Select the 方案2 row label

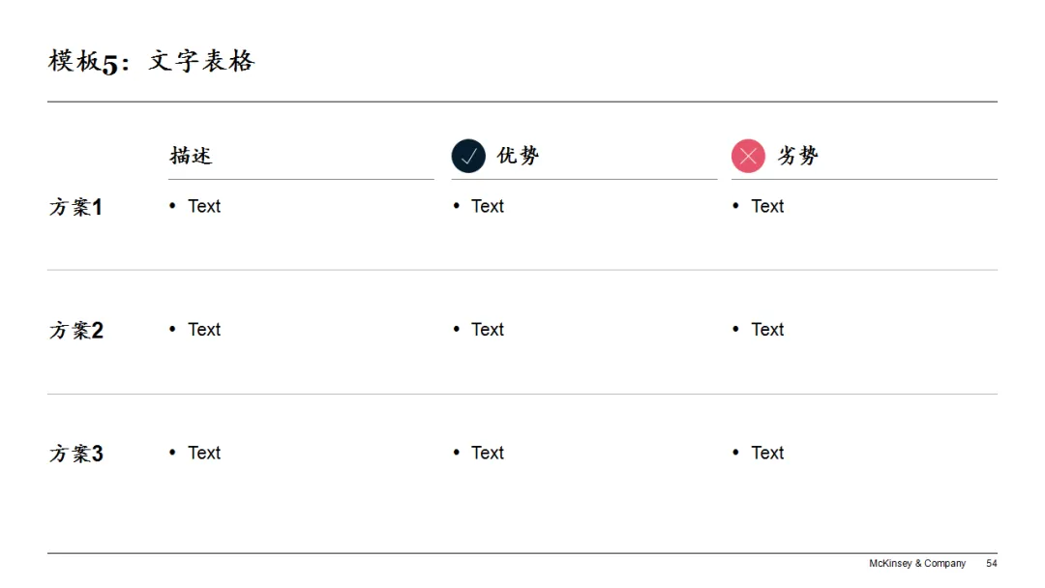(76, 331)
